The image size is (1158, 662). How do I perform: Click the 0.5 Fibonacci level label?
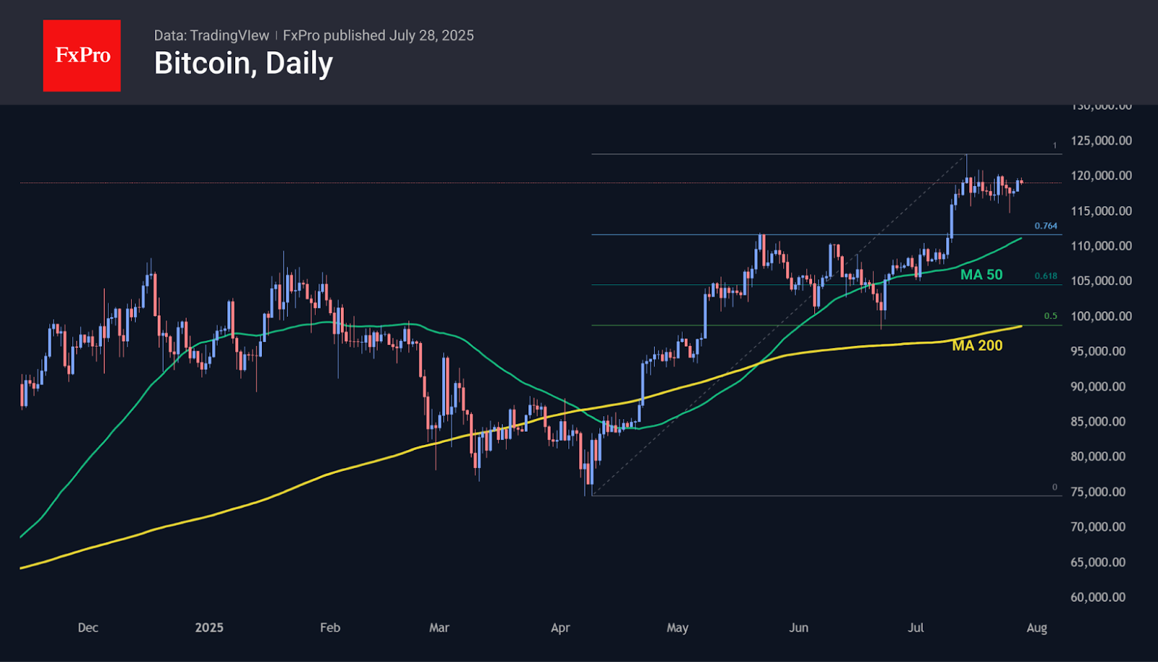coord(1050,316)
